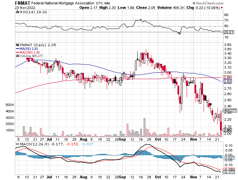Click the RSI 70 overbought axis label
This screenshot has height=180, width=238.
tap(226, 20)
